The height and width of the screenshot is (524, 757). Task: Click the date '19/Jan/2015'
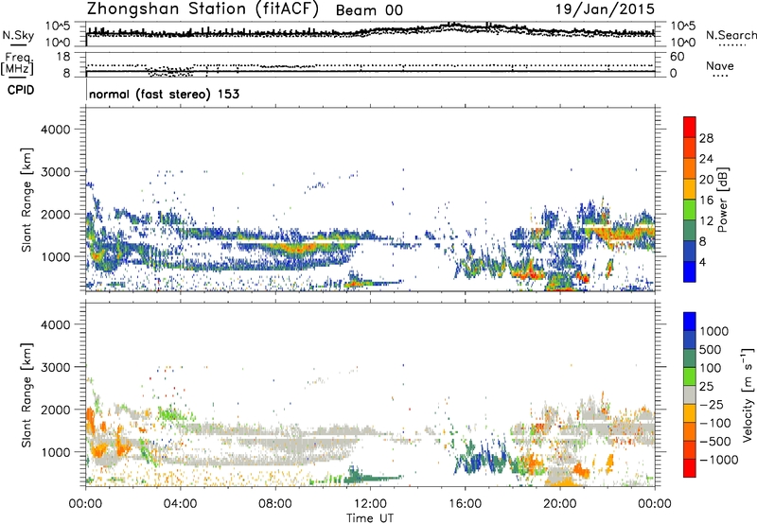coord(605,9)
